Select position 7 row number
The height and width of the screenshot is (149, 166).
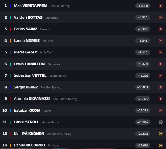click(x=6, y=76)
